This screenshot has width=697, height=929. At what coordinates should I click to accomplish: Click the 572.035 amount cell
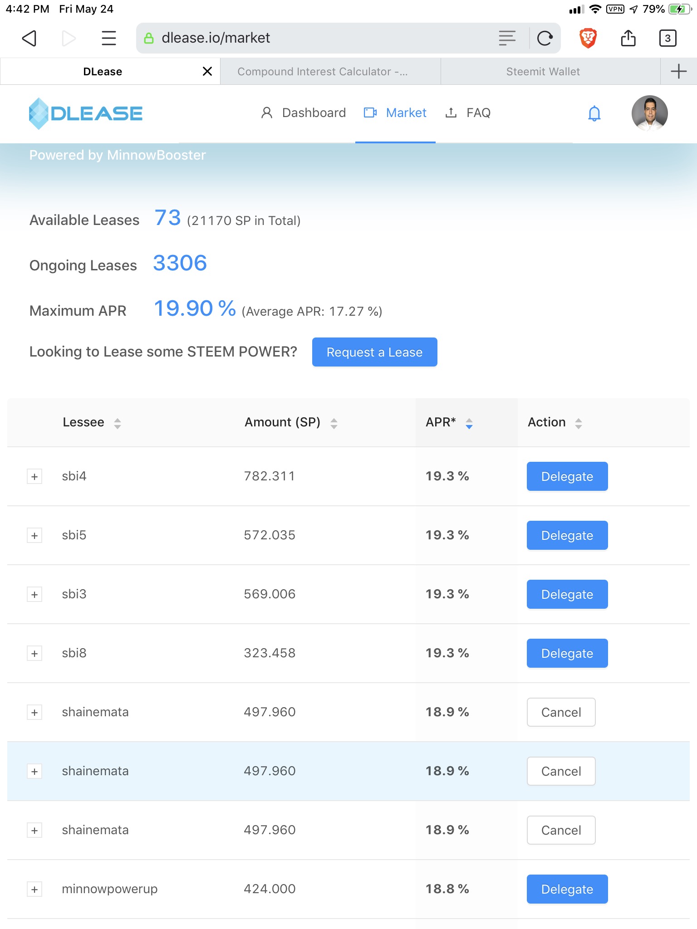(x=270, y=535)
